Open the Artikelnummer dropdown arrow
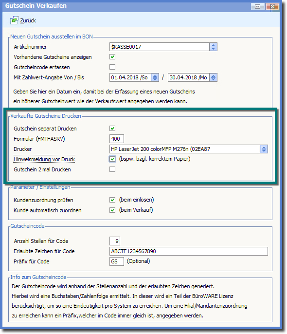The width and height of the screenshot is (287, 334). [x=213, y=47]
